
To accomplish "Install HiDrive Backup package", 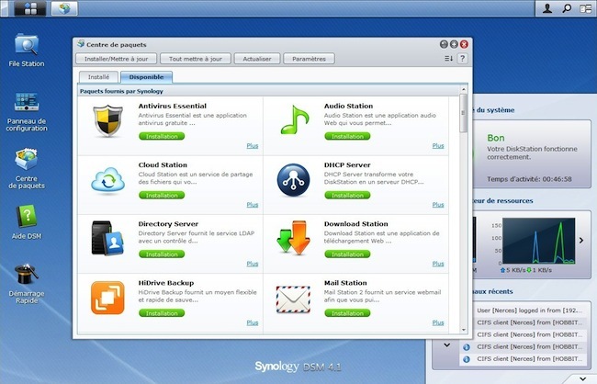I will coord(162,313).
